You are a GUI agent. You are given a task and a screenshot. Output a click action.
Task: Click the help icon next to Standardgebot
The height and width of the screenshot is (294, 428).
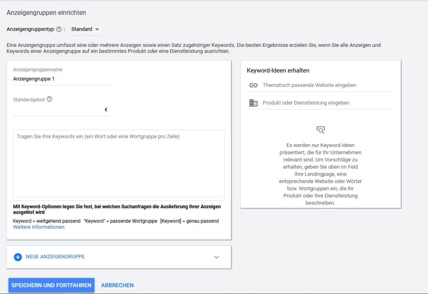49,99
